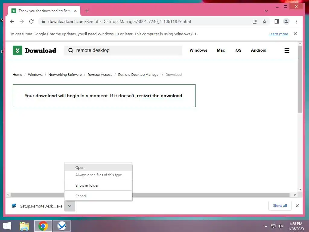Image resolution: width=309 pixels, height=232 pixels.
Task: Click the volume speaker tray icon
Action: [x=281, y=226]
